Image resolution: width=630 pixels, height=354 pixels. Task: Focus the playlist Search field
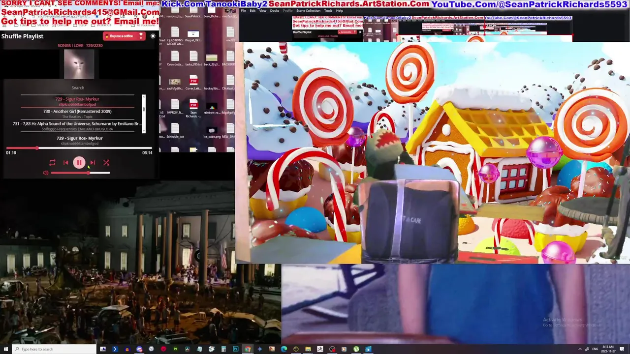pyautogui.click(x=78, y=88)
